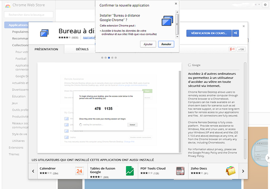The image size is (270, 189).
Task: Click the Google +1 button
Action: (232, 49)
